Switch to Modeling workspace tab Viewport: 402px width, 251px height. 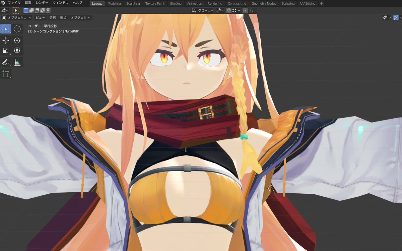pos(114,3)
